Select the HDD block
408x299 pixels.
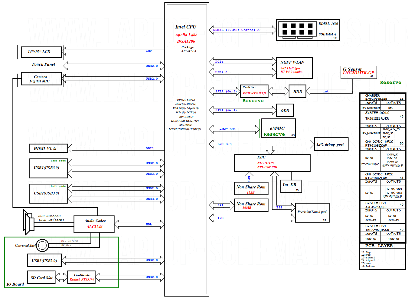click(298, 91)
